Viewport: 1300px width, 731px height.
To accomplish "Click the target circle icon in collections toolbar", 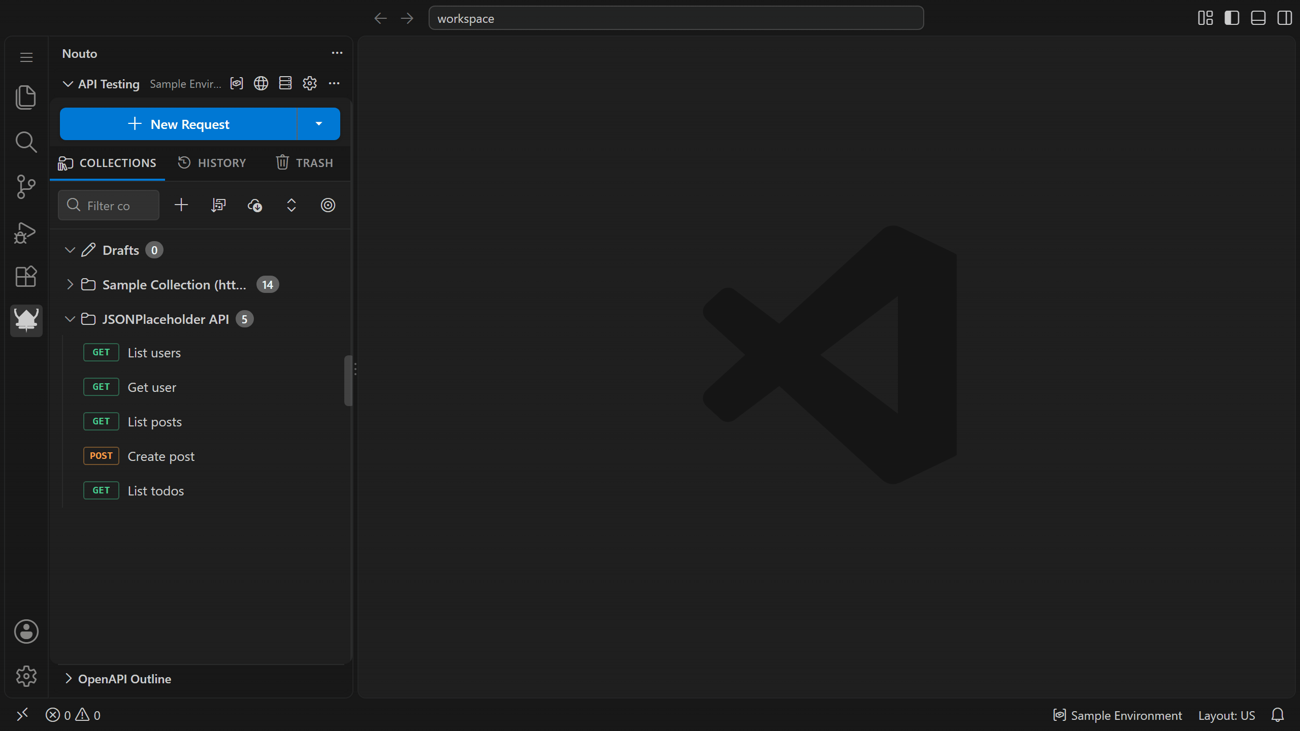I will (328, 205).
